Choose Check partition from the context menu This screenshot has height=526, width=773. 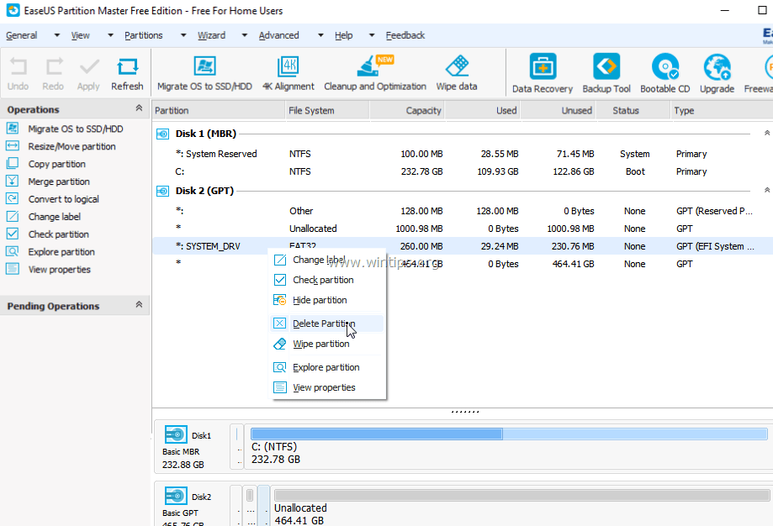(x=327, y=280)
